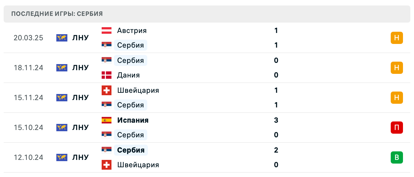Image resolution: width=414 pixels, height=177 pixels.
Task: Click the Serbia flag on the 18.11.24 row
Action: (x=106, y=60)
